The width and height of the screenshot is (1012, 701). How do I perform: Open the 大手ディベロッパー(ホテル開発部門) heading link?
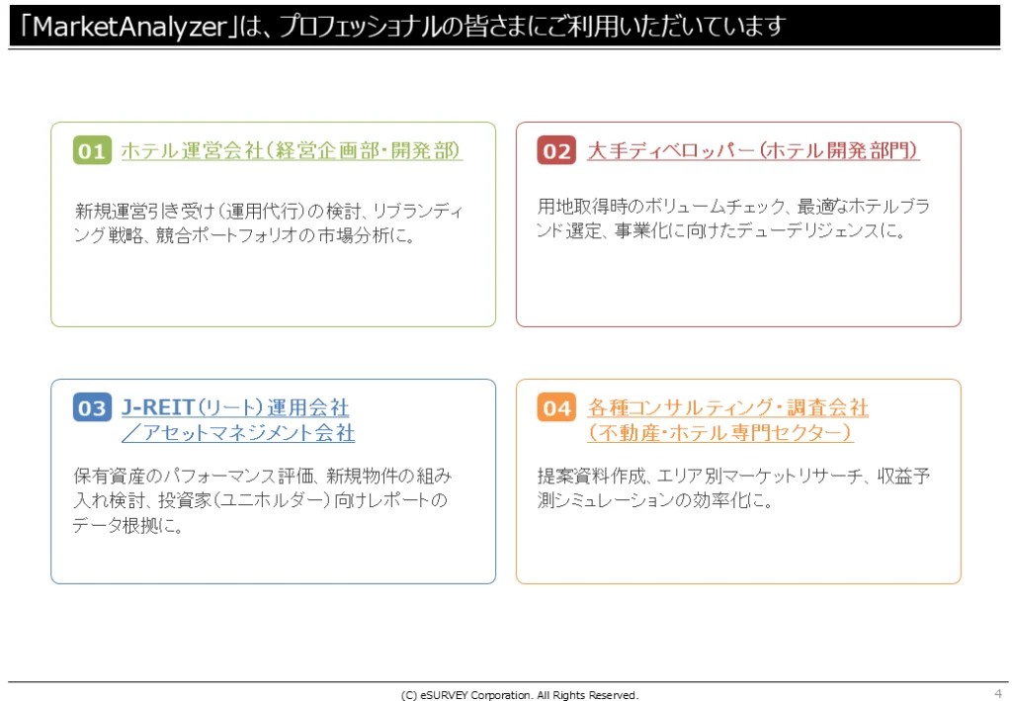[x=753, y=150]
